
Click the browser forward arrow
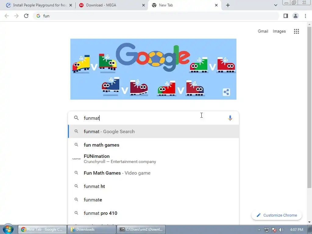(16, 16)
